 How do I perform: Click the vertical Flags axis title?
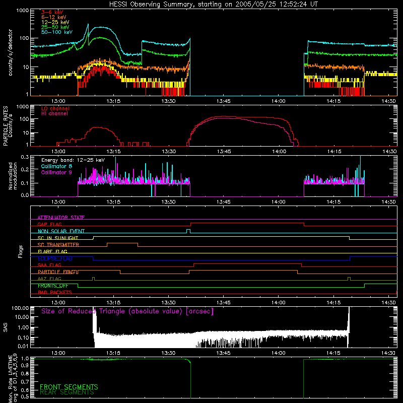[x=21, y=251]
